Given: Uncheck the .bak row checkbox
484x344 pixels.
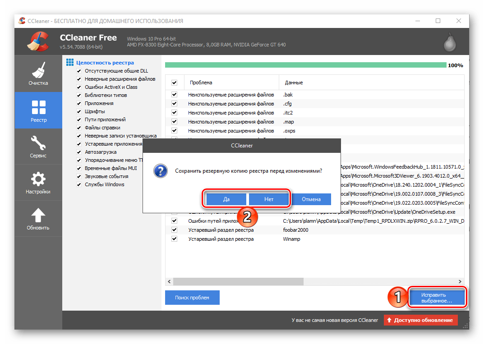Looking at the screenshot, I should point(175,95).
